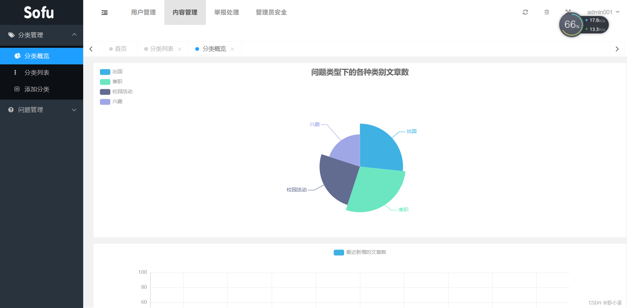Click the 出国 label beside the pie
This screenshot has height=308, width=627.
(x=412, y=131)
